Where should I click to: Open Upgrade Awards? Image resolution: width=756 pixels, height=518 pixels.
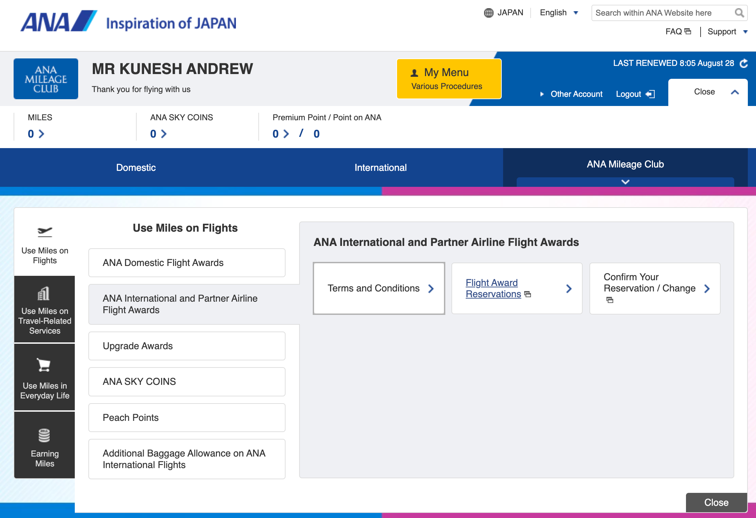[187, 346]
